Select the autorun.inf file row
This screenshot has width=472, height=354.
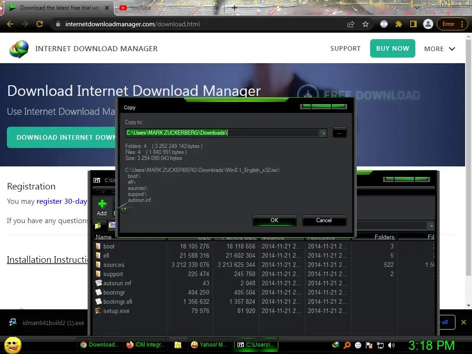[x=264, y=283]
